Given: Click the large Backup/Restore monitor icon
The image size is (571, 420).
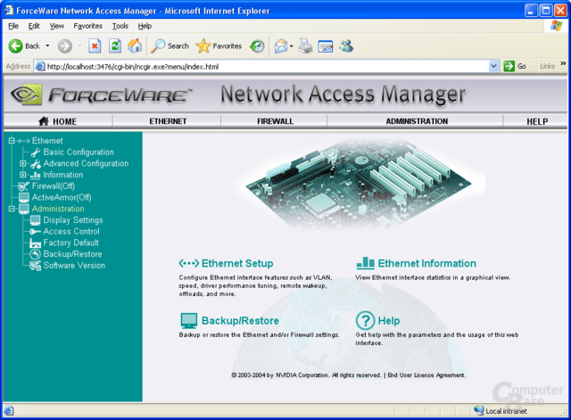Looking at the screenshot, I should point(188,321).
